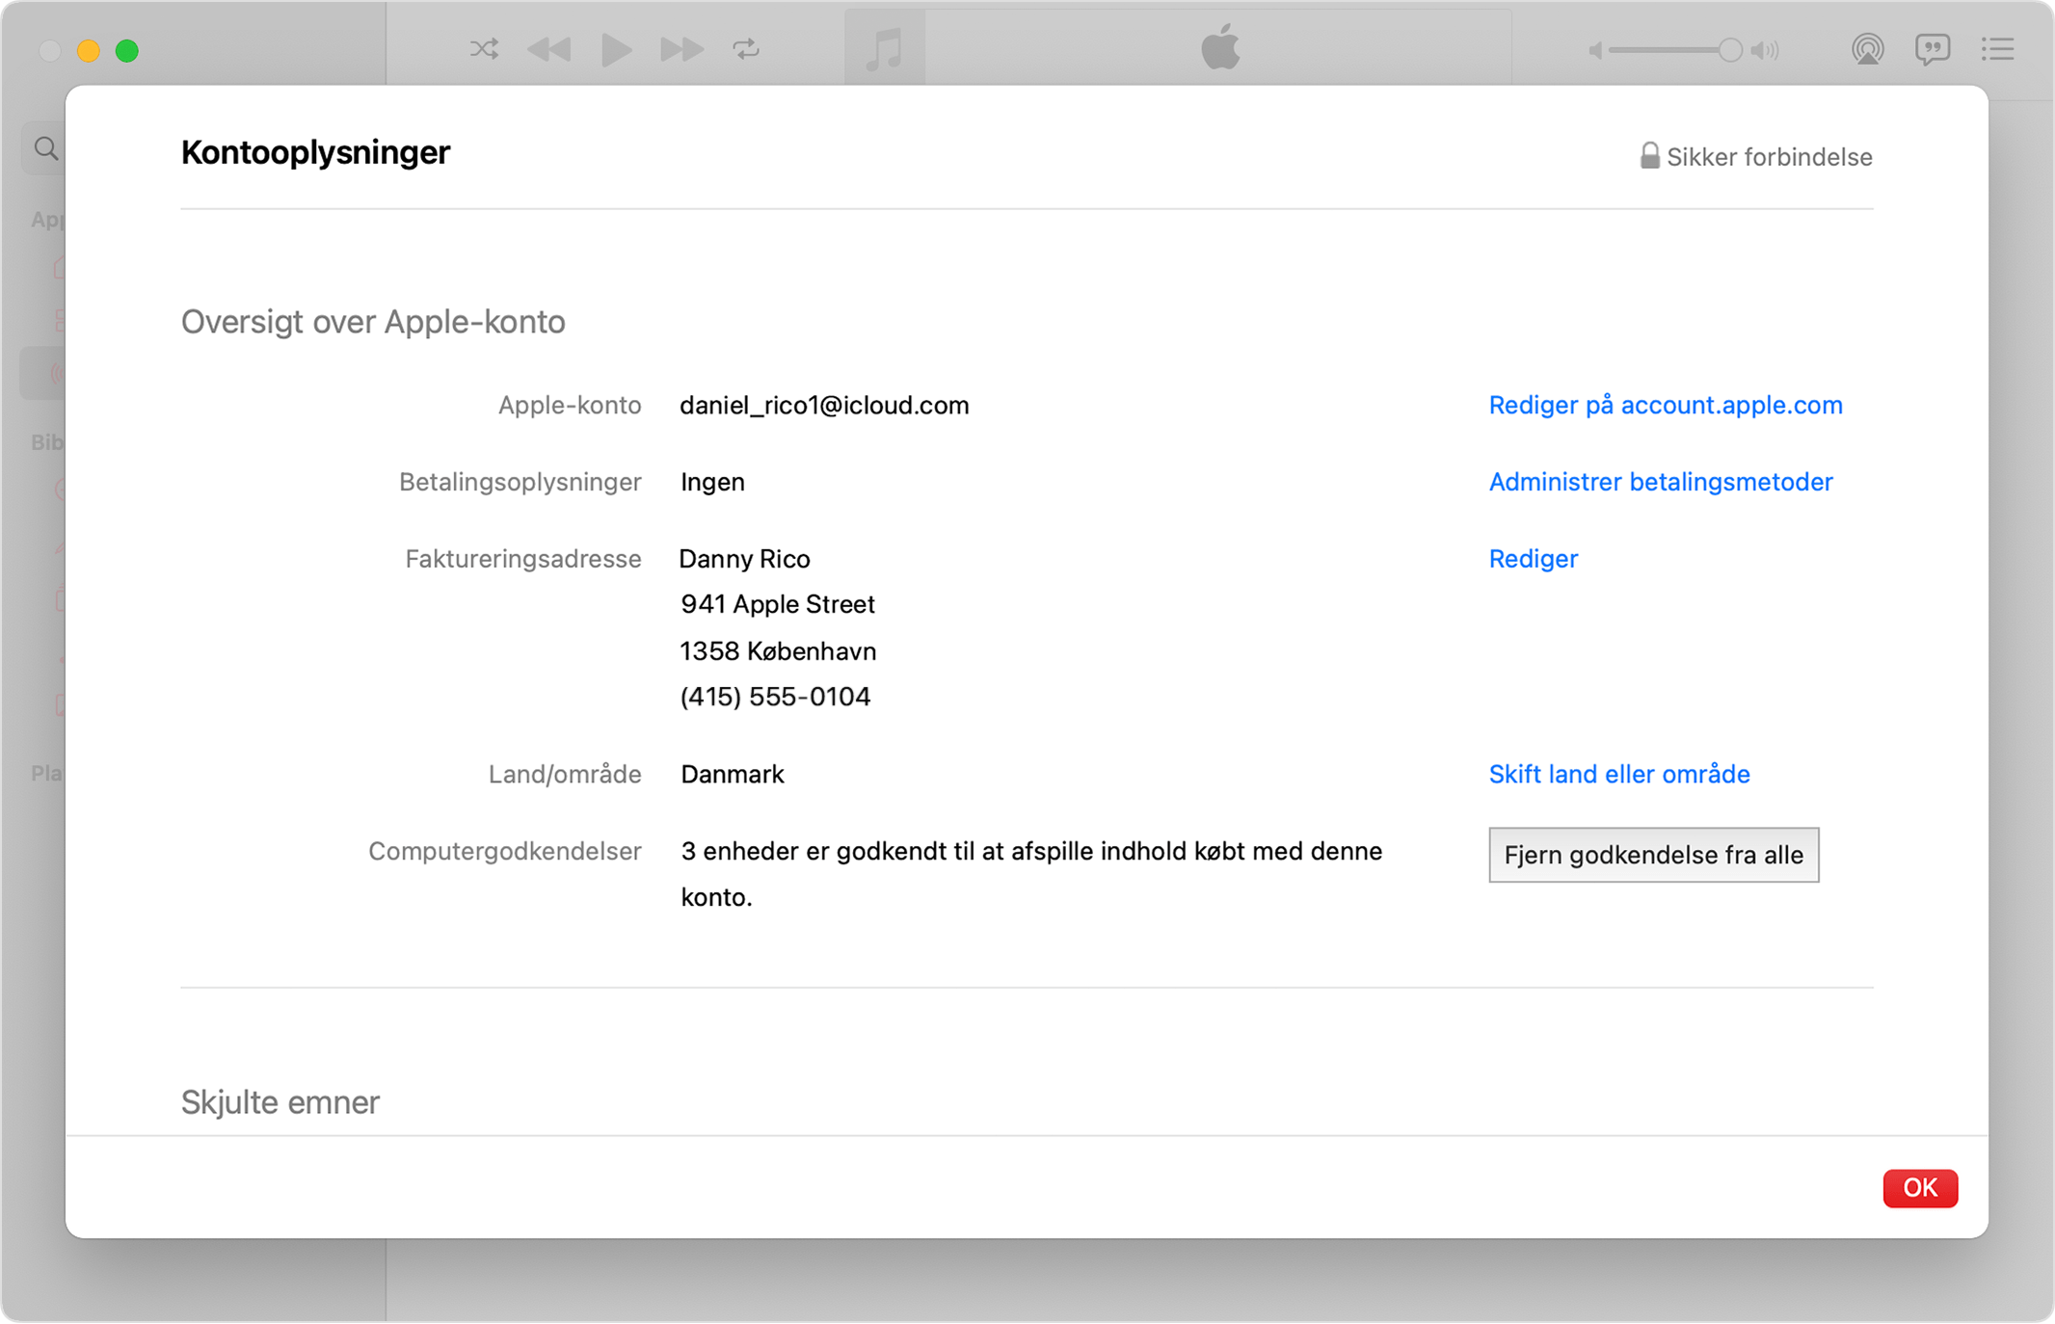The height and width of the screenshot is (1324, 2055).
Task: Click the Betalingsoplysninger label
Action: tap(520, 482)
